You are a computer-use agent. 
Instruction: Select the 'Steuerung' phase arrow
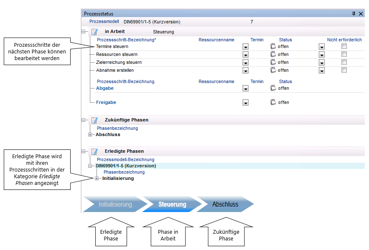(172, 205)
